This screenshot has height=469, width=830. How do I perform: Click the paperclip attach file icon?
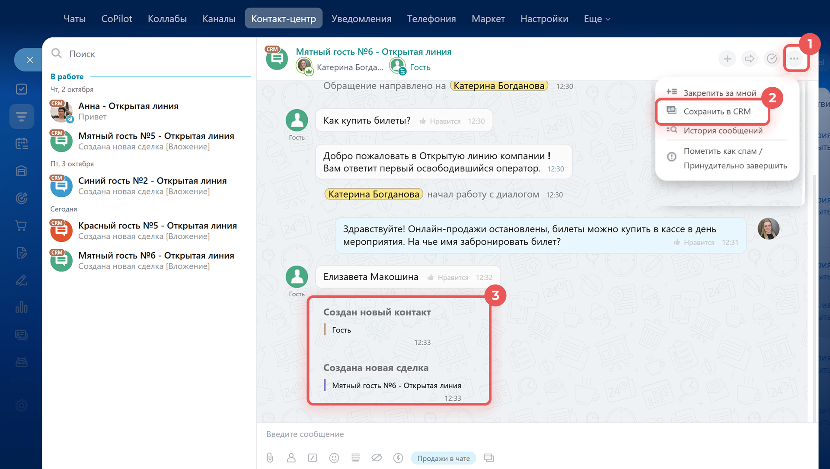coord(270,458)
